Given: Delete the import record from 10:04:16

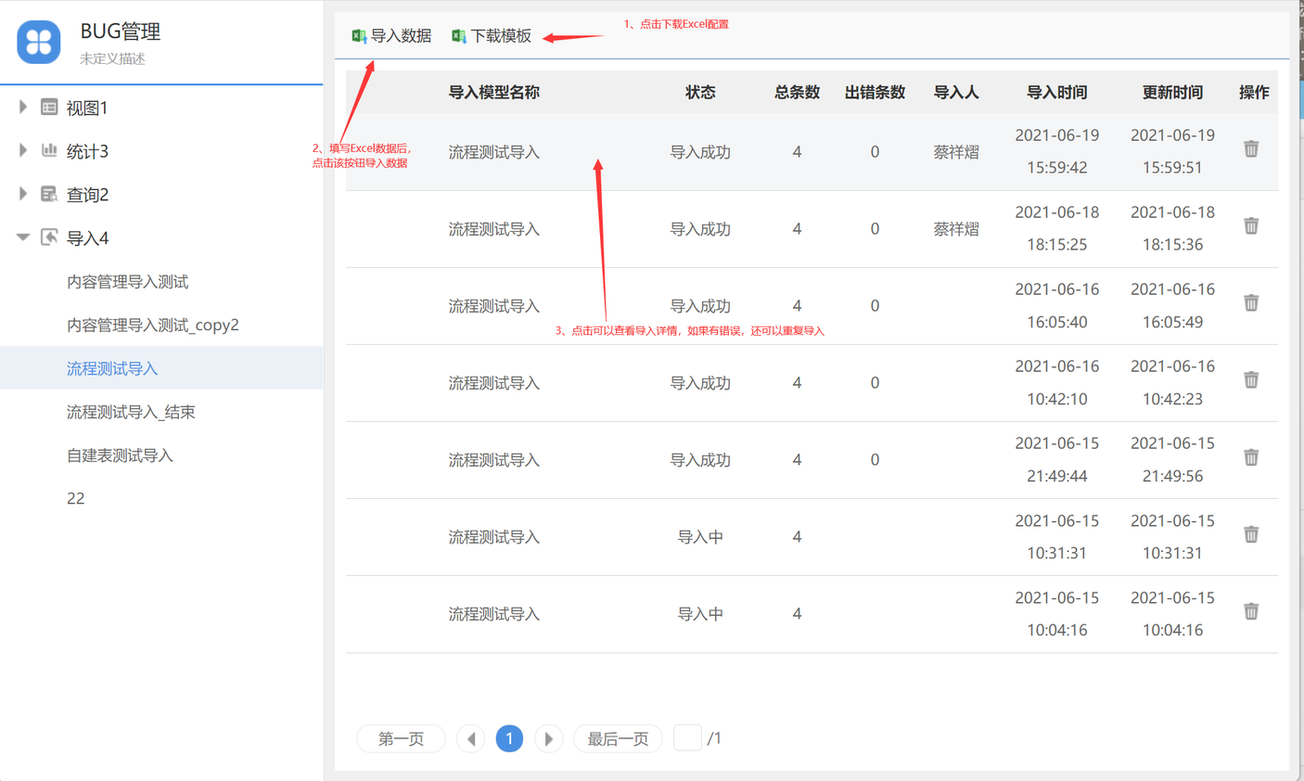Looking at the screenshot, I should (1251, 611).
